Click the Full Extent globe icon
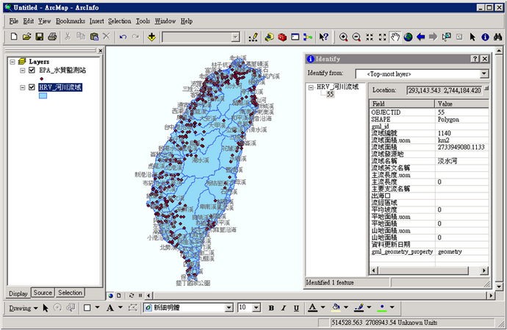The height and width of the screenshot is (330, 507). click(x=408, y=37)
